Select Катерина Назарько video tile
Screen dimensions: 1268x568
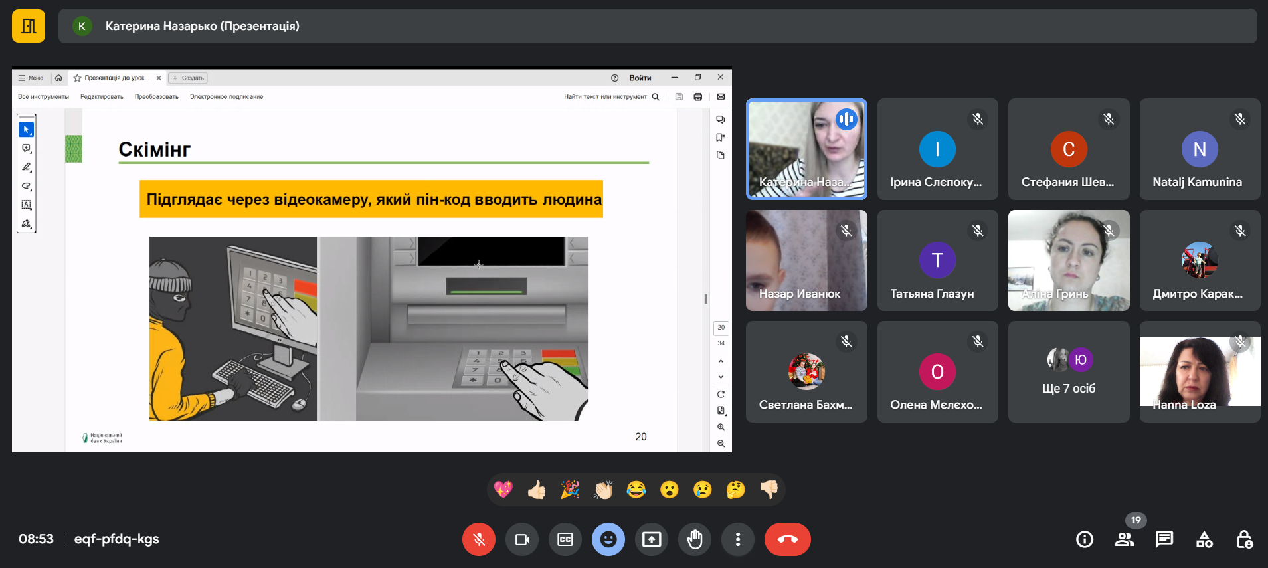(806, 149)
